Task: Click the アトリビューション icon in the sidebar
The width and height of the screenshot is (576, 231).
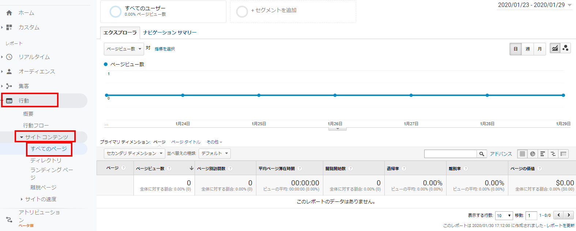Action: point(9,220)
